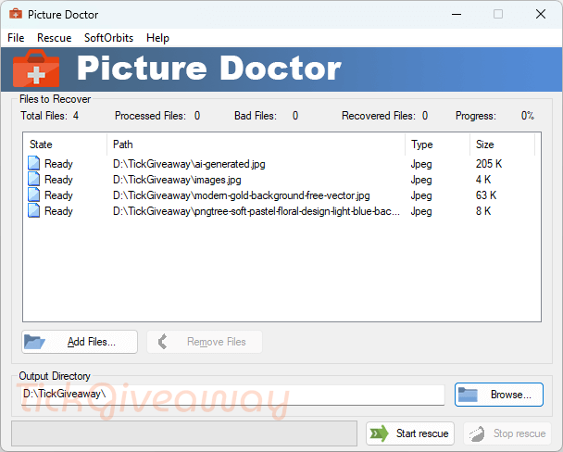The height and width of the screenshot is (452, 563).
Task: Click the Output Directory path field
Action: 232,395
